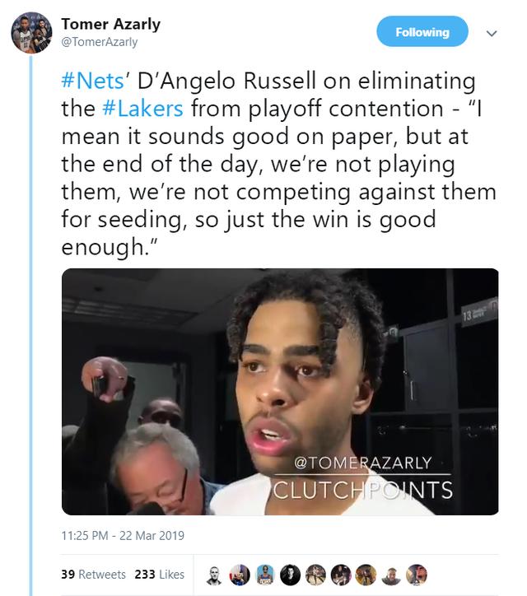527x596 pixels.
Task: Expand the tweet options chevron
Action: coord(492,34)
